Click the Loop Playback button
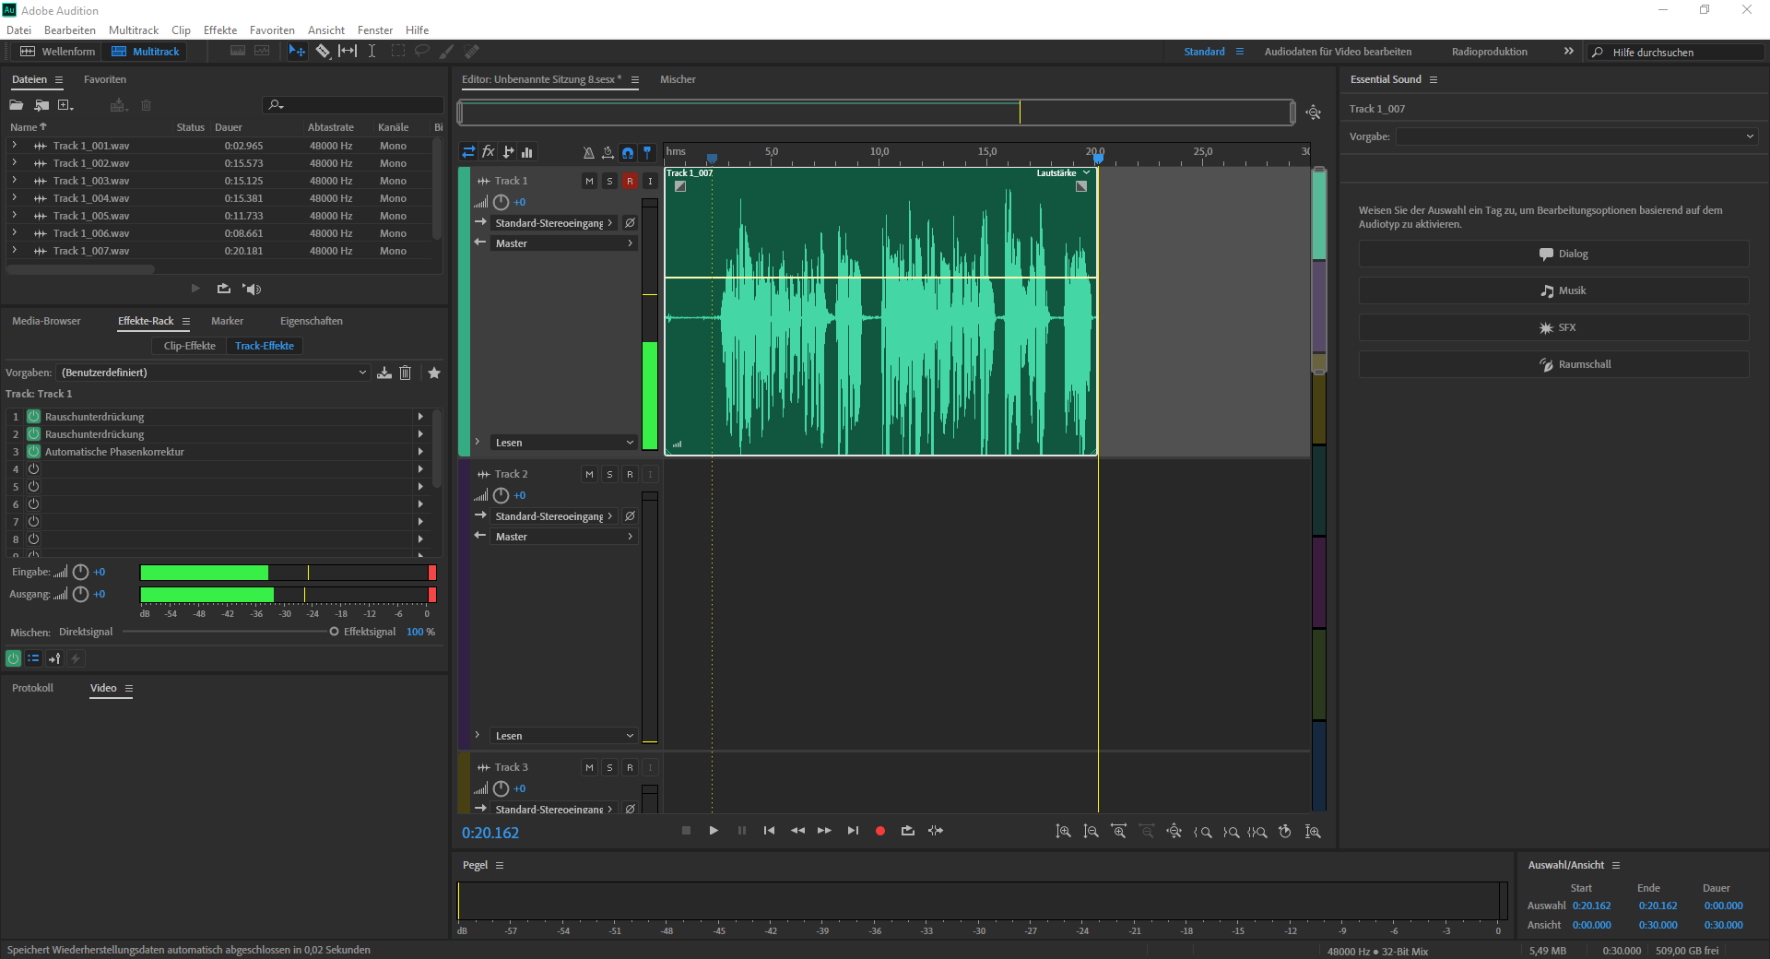The width and height of the screenshot is (1770, 959). (x=907, y=831)
